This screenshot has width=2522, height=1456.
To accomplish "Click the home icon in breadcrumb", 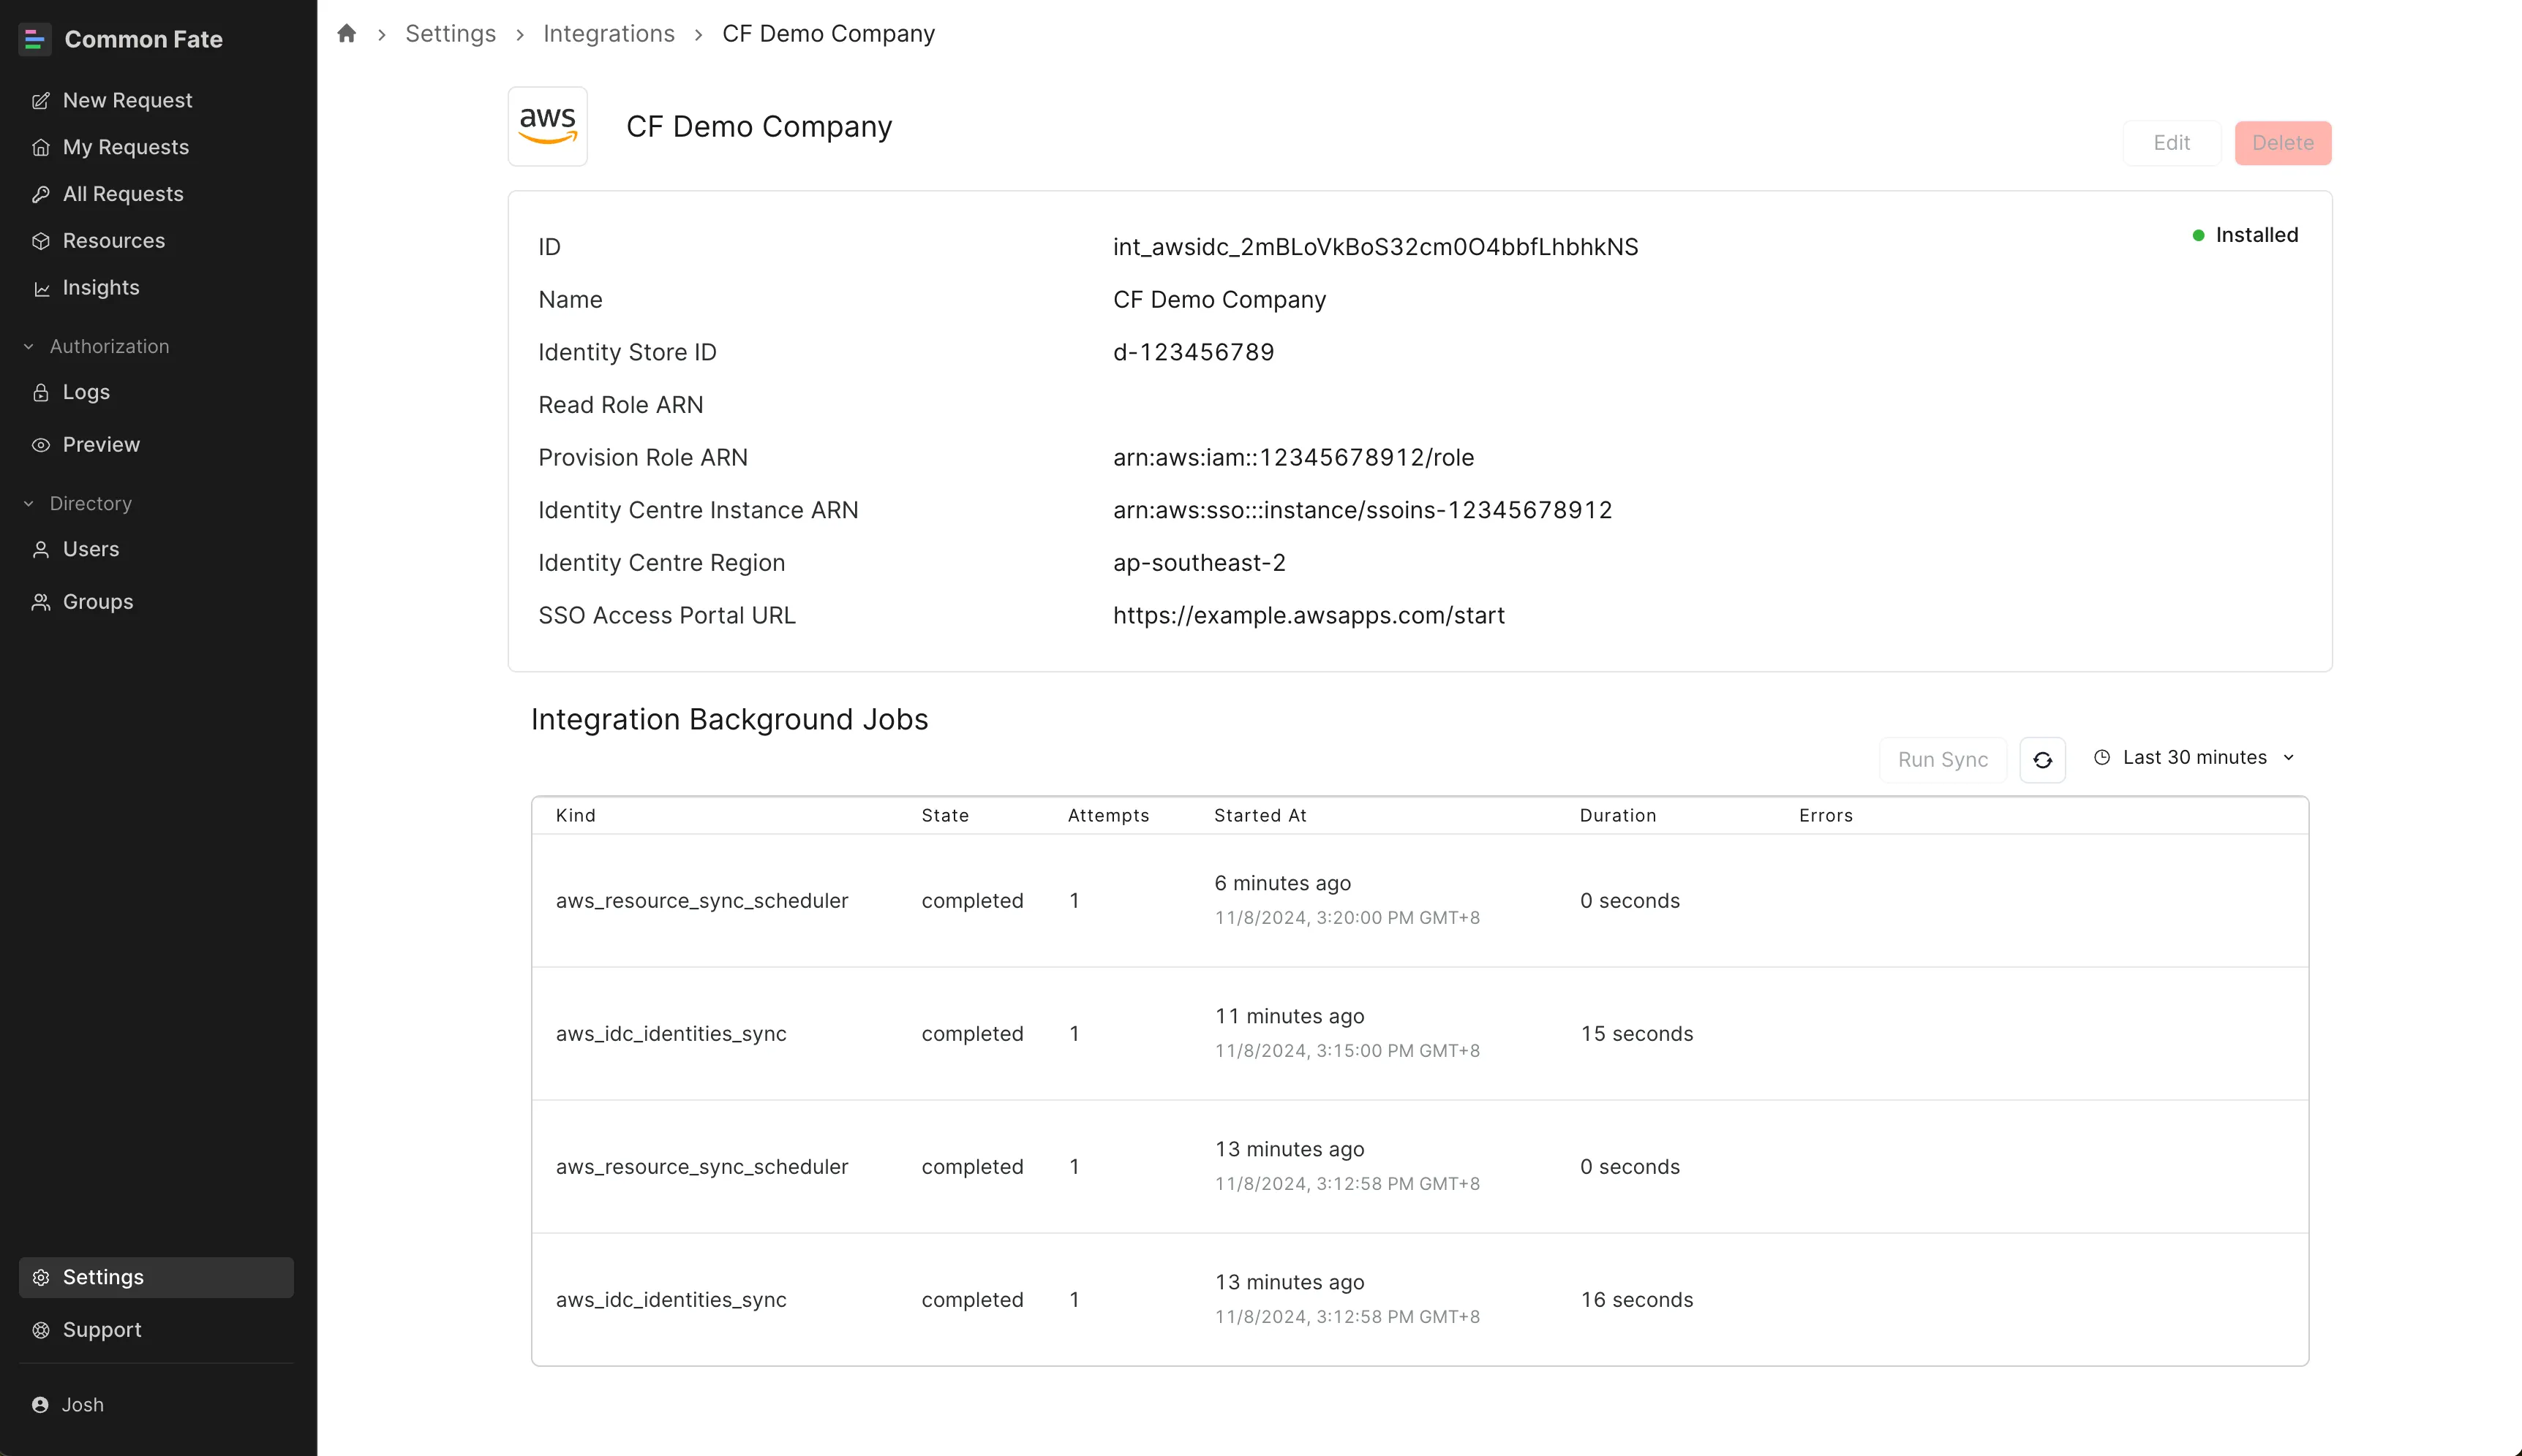I will 346,34.
